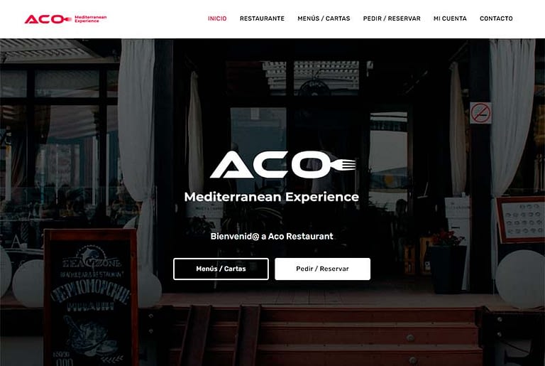This screenshot has height=366, width=545.
Task: Click the red Mediterranean Experience tagline in header
Action: coord(91,18)
